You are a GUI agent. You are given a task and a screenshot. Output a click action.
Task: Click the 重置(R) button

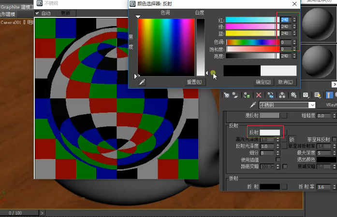(x=194, y=82)
